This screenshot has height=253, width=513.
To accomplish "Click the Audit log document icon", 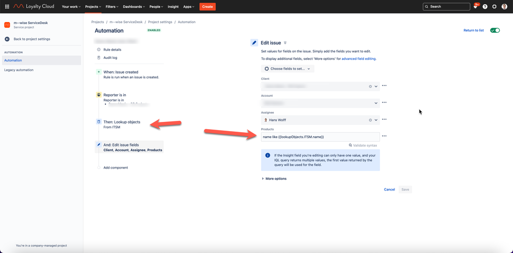I will coord(99,57).
